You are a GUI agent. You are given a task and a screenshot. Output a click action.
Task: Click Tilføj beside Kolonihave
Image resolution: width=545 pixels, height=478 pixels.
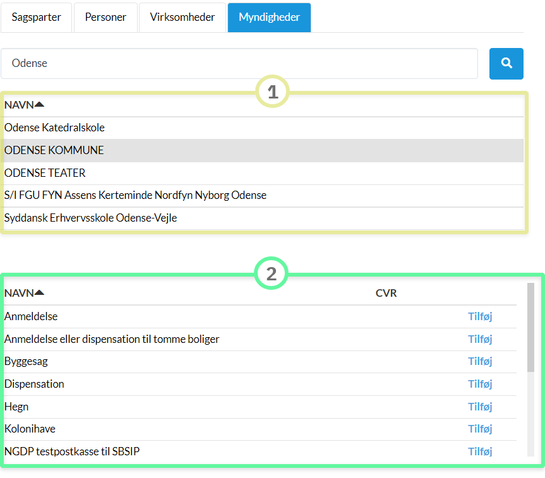tap(479, 429)
